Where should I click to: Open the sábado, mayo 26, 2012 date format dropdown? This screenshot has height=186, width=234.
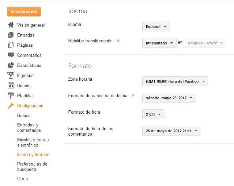coord(169,98)
